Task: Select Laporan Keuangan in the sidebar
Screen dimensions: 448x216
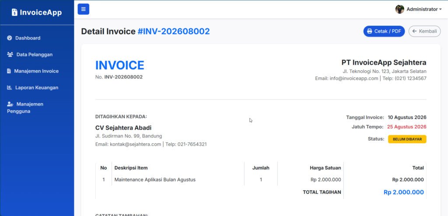Action: pos(37,87)
